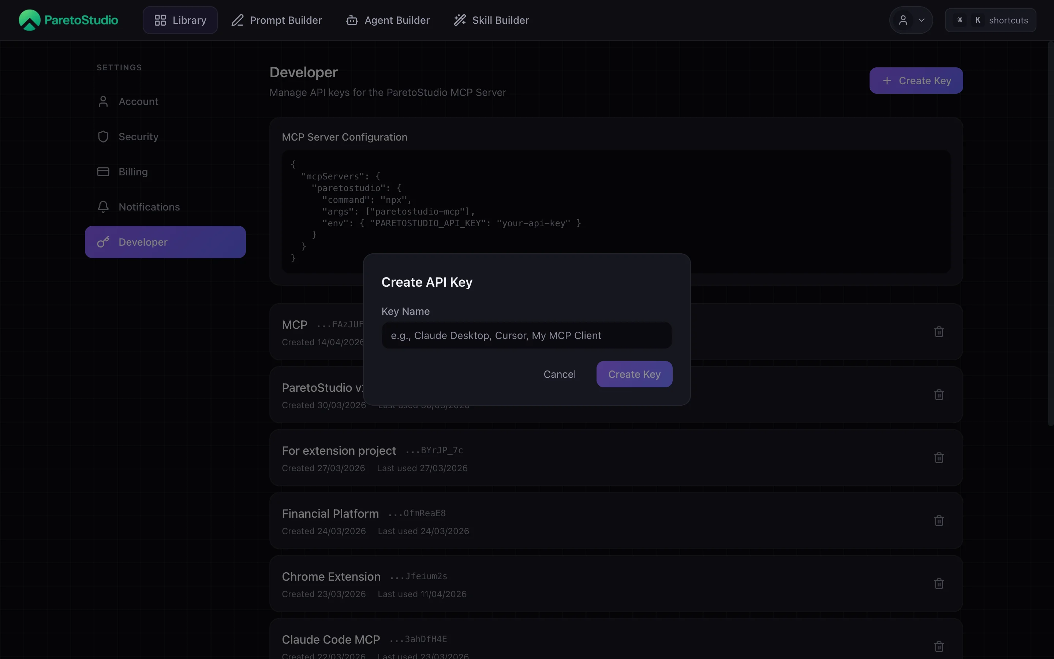Click the Library grid icon

pyautogui.click(x=160, y=20)
